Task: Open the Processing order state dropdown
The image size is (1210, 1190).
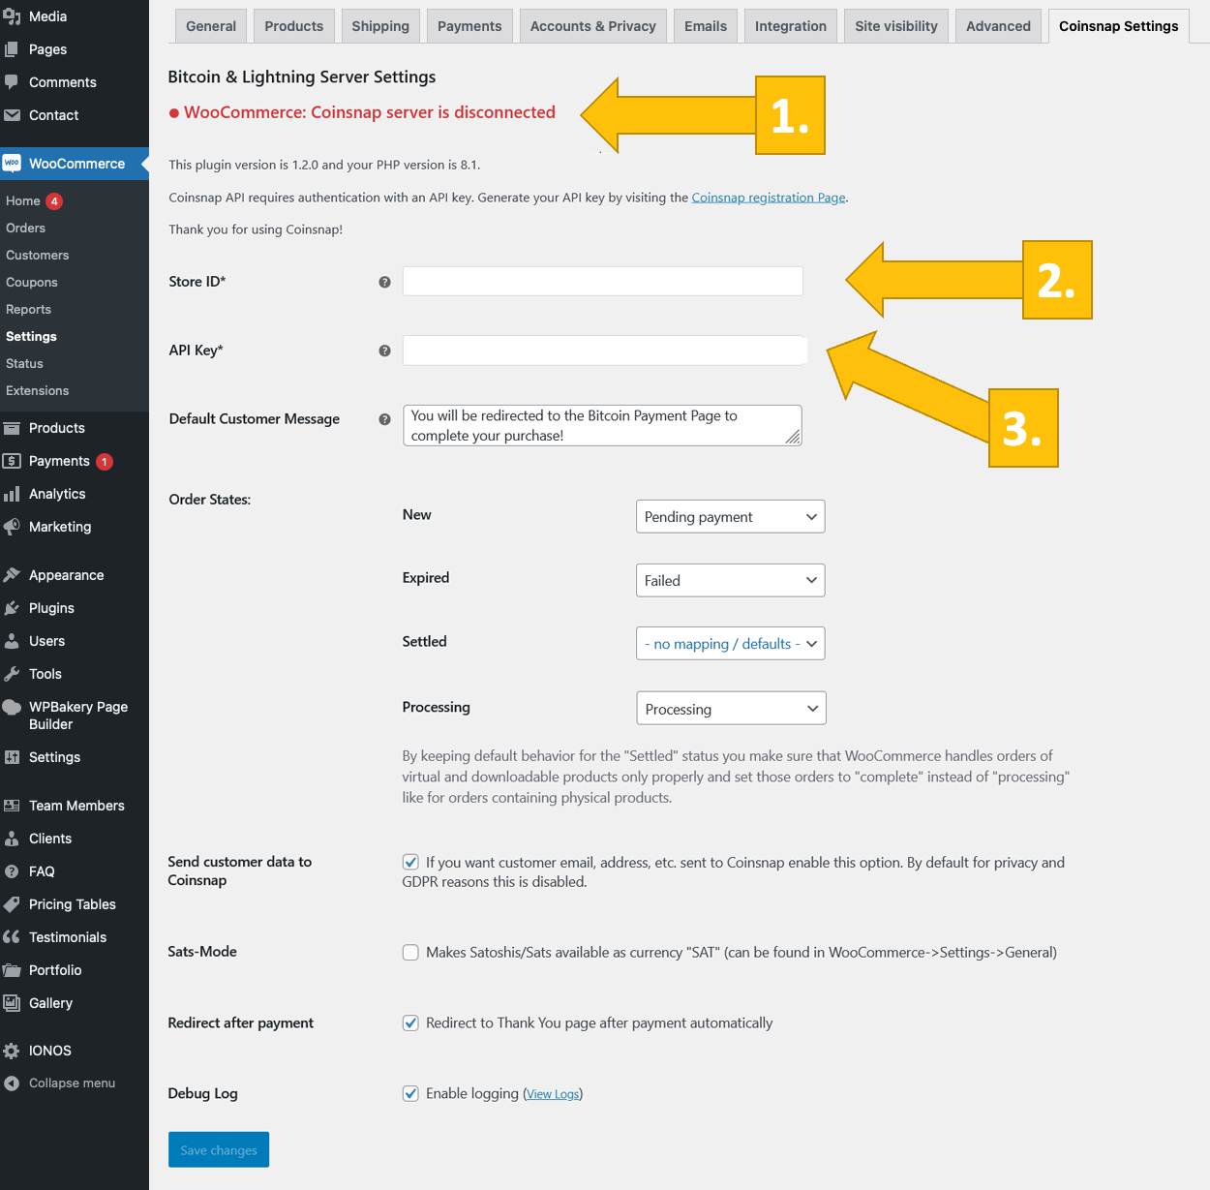Action: (731, 709)
